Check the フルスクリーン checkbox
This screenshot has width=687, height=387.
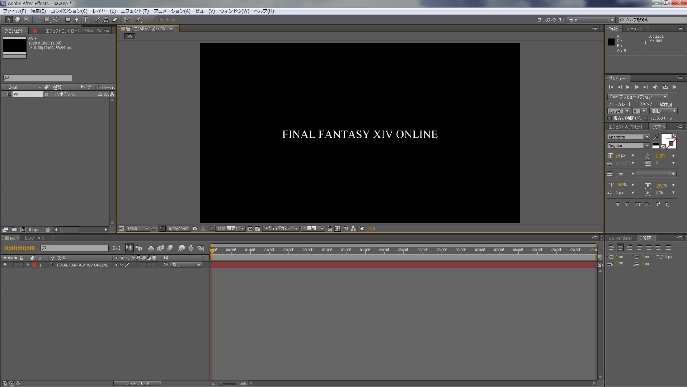click(x=646, y=118)
